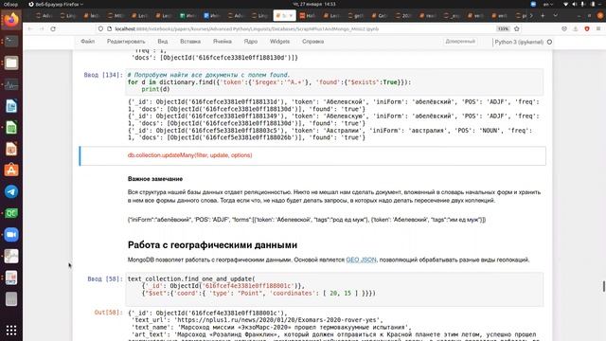
Task: Open Zoom from the dock
Action: click(x=11, y=235)
